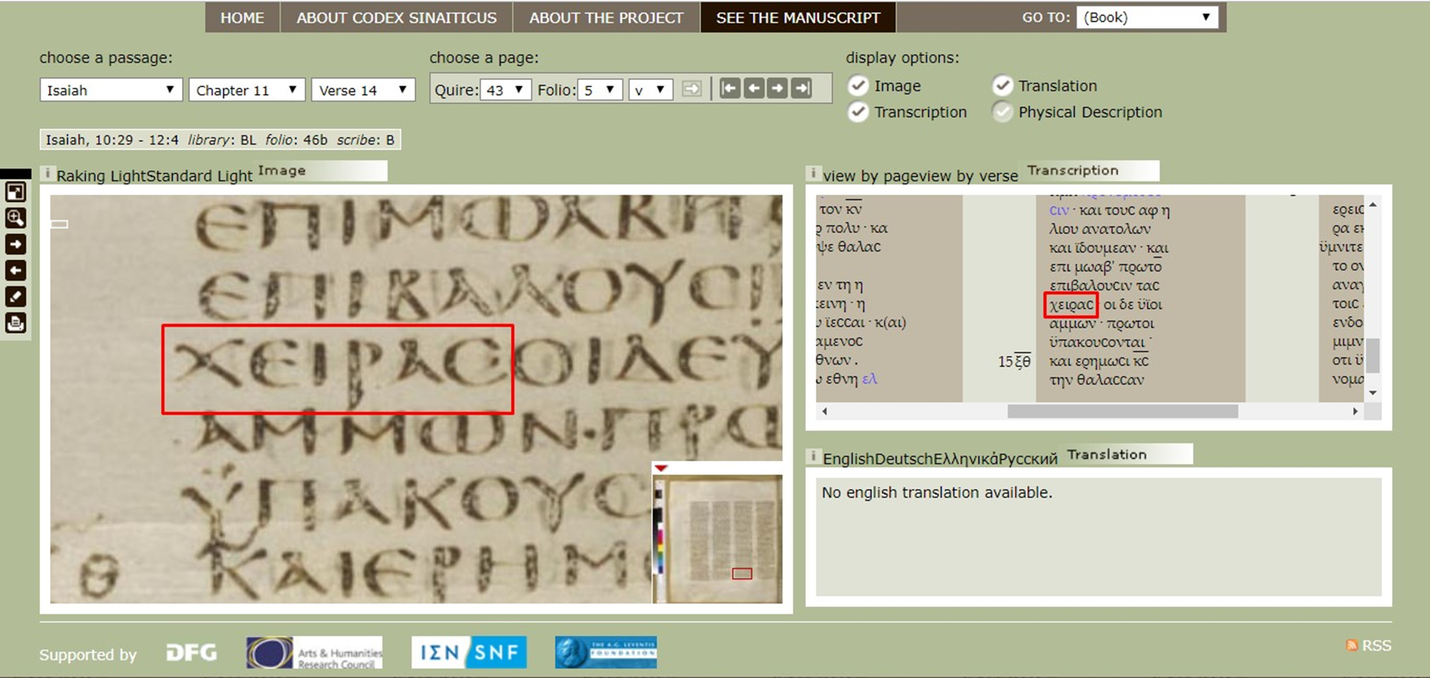Select view by verse transcription

click(x=969, y=176)
